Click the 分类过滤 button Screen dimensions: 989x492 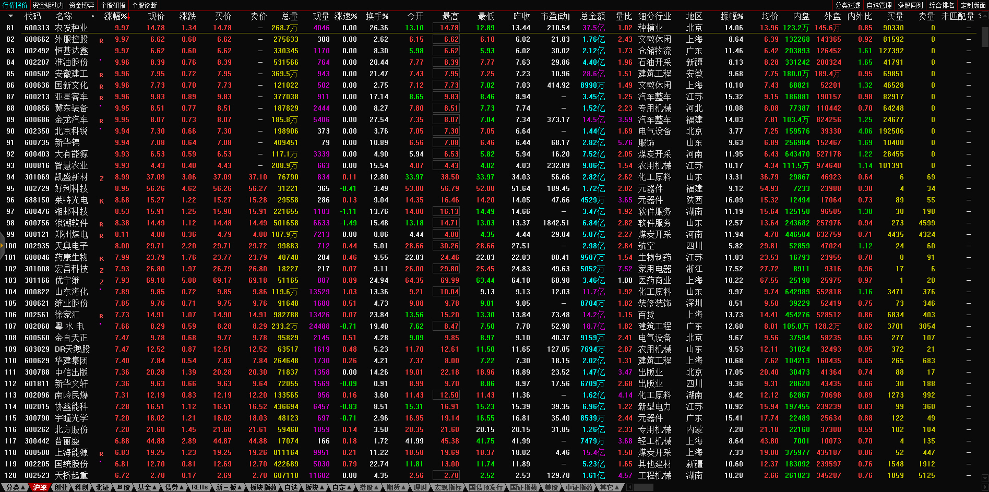click(x=848, y=5)
